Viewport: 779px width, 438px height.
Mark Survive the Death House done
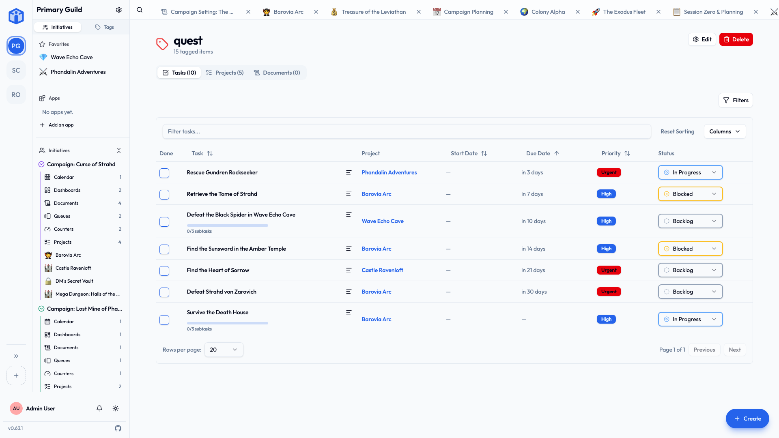coord(164,320)
